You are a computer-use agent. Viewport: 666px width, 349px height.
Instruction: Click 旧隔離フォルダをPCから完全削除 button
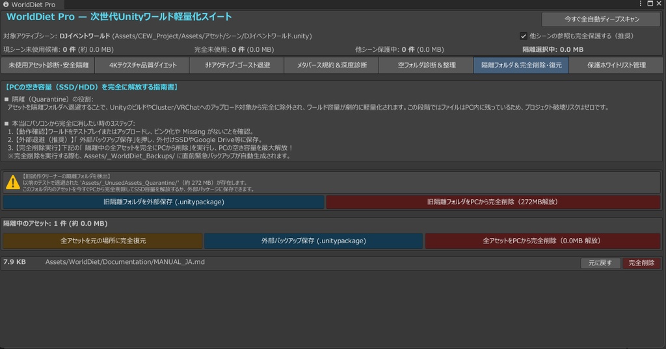pyautogui.click(x=493, y=202)
